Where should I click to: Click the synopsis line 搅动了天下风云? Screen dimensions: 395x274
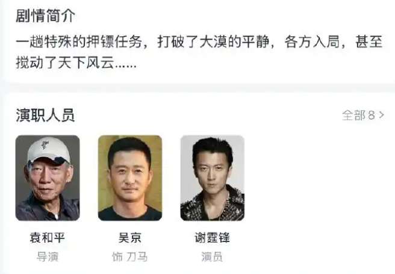coord(65,62)
